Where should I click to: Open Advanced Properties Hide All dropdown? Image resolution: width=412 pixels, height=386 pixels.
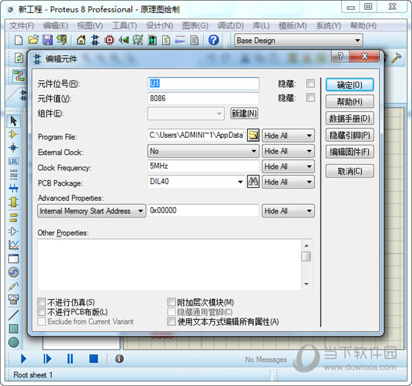tap(288, 210)
